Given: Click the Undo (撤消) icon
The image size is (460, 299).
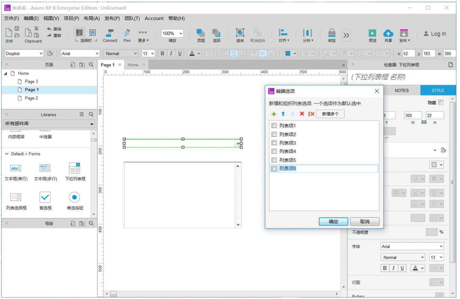Looking at the screenshot, I should tap(54, 29).
